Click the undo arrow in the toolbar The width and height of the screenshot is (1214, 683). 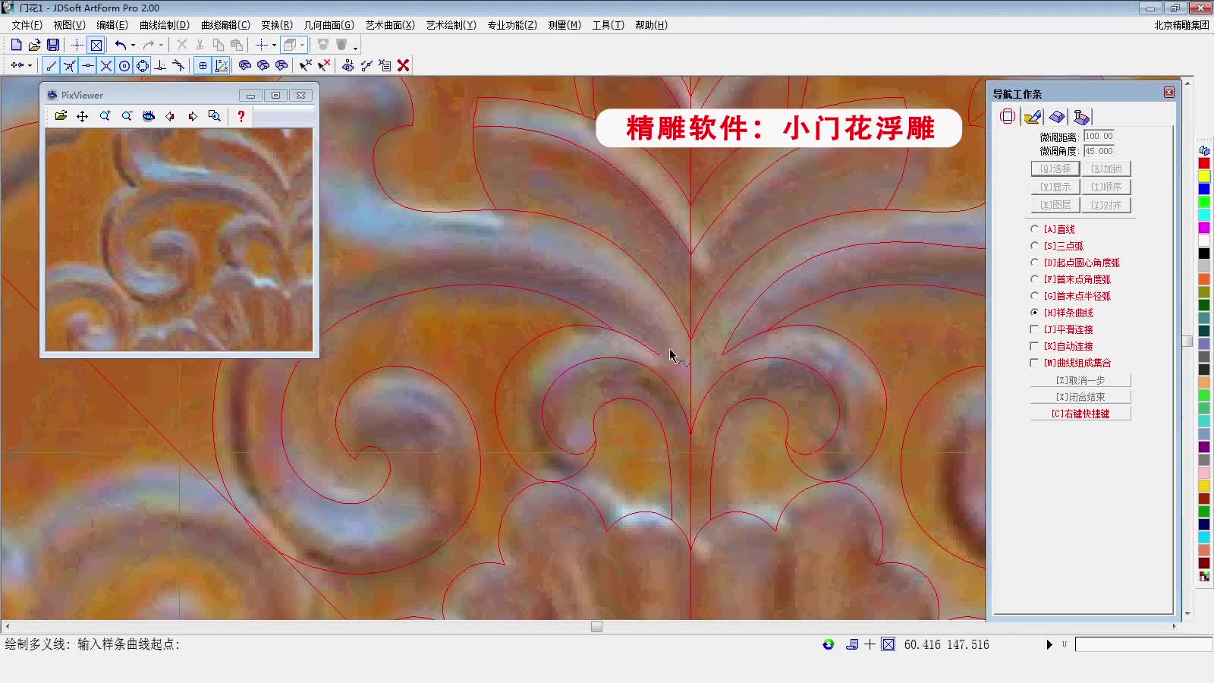pyautogui.click(x=121, y=44)
